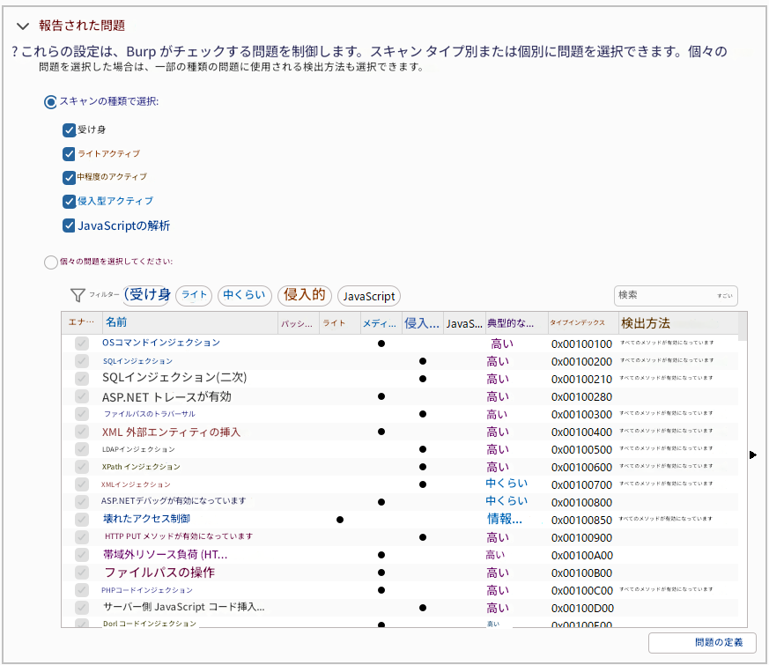The image size is (769, 665).
Task: Open the すごい search options dropdown
Action: pos(725,296)
